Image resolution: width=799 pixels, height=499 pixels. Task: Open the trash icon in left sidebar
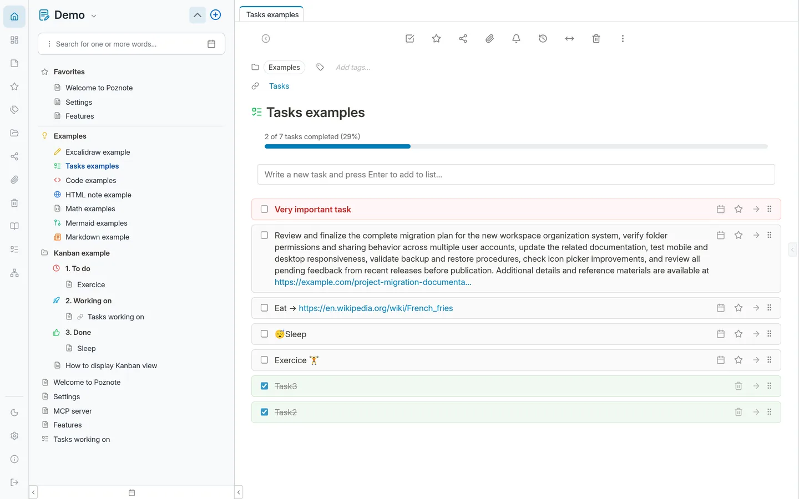(14, 203)
